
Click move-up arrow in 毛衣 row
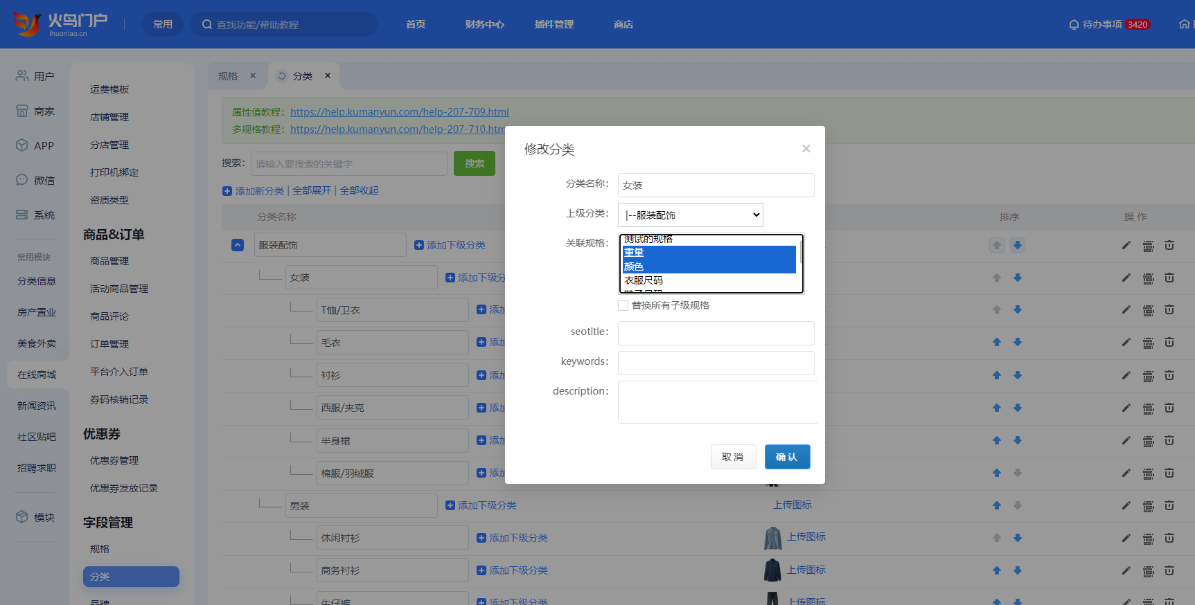click(997, 342)
